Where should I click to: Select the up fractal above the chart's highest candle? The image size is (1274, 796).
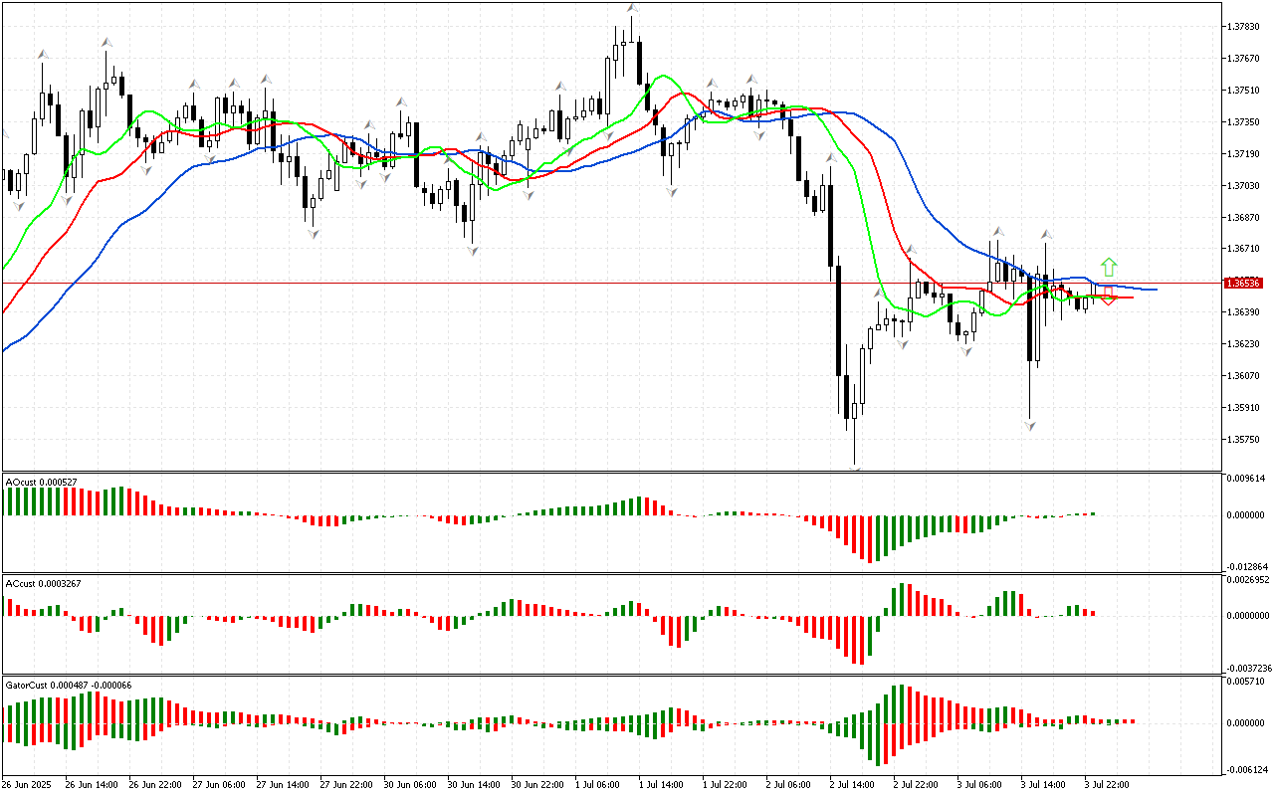[x=632, y=8]
